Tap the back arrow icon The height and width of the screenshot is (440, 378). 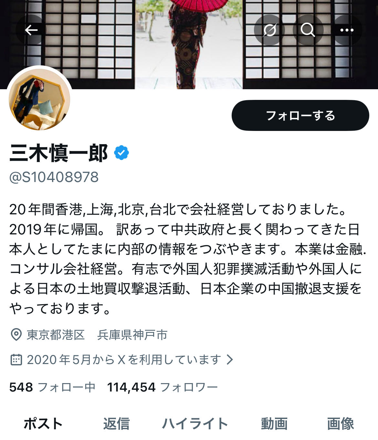[31, 30]
